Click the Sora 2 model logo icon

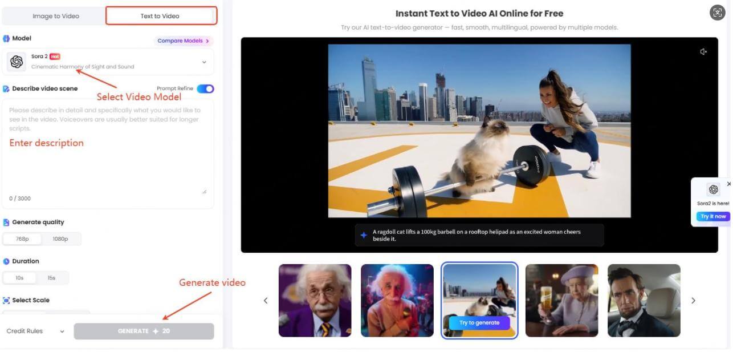pos(15,60)
